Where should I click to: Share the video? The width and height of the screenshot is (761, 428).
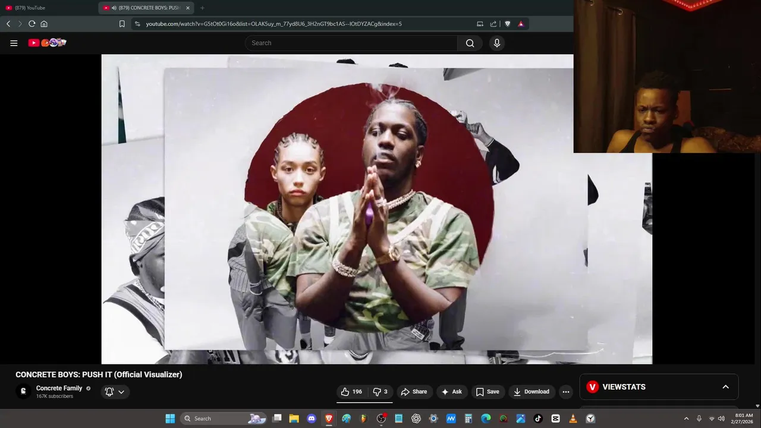414,392
